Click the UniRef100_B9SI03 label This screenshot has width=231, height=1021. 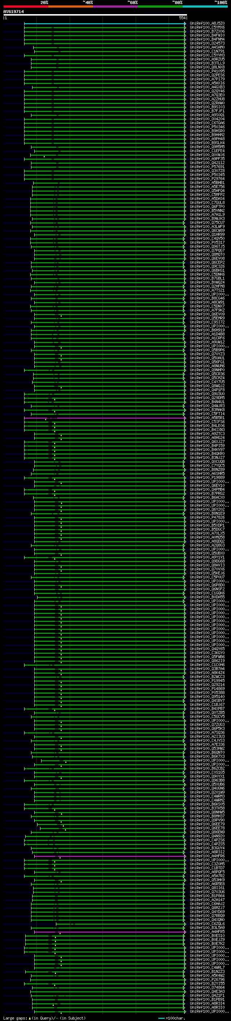(207, 107)
